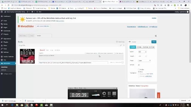This screenshot has width=191, height=107.
Task: Select last caption radio option
Action: (x=115, y=53)
